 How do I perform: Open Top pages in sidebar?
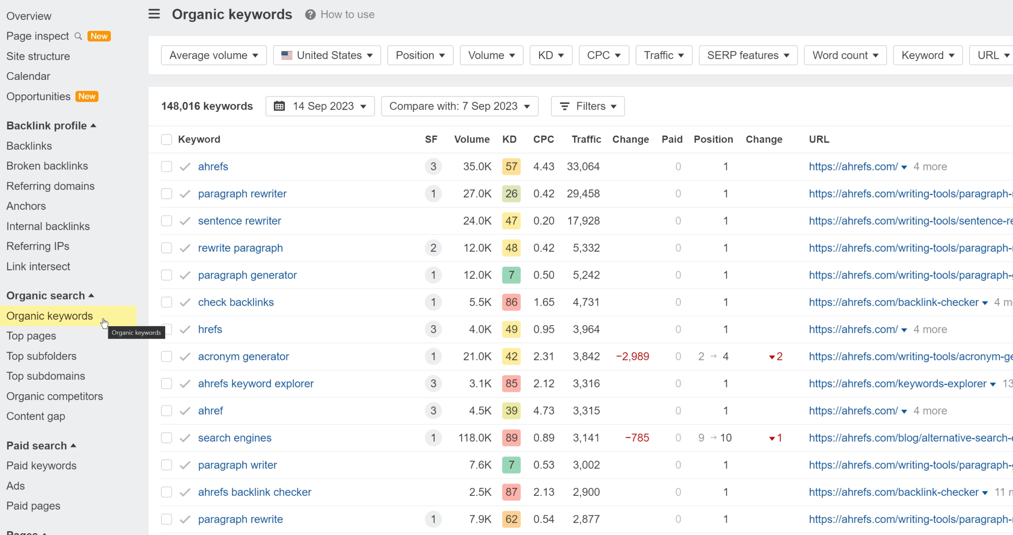(31, 336)
